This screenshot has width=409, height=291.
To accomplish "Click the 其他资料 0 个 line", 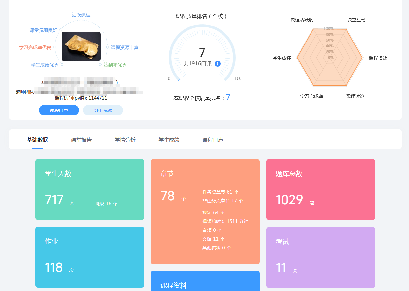I will (217, 248).
